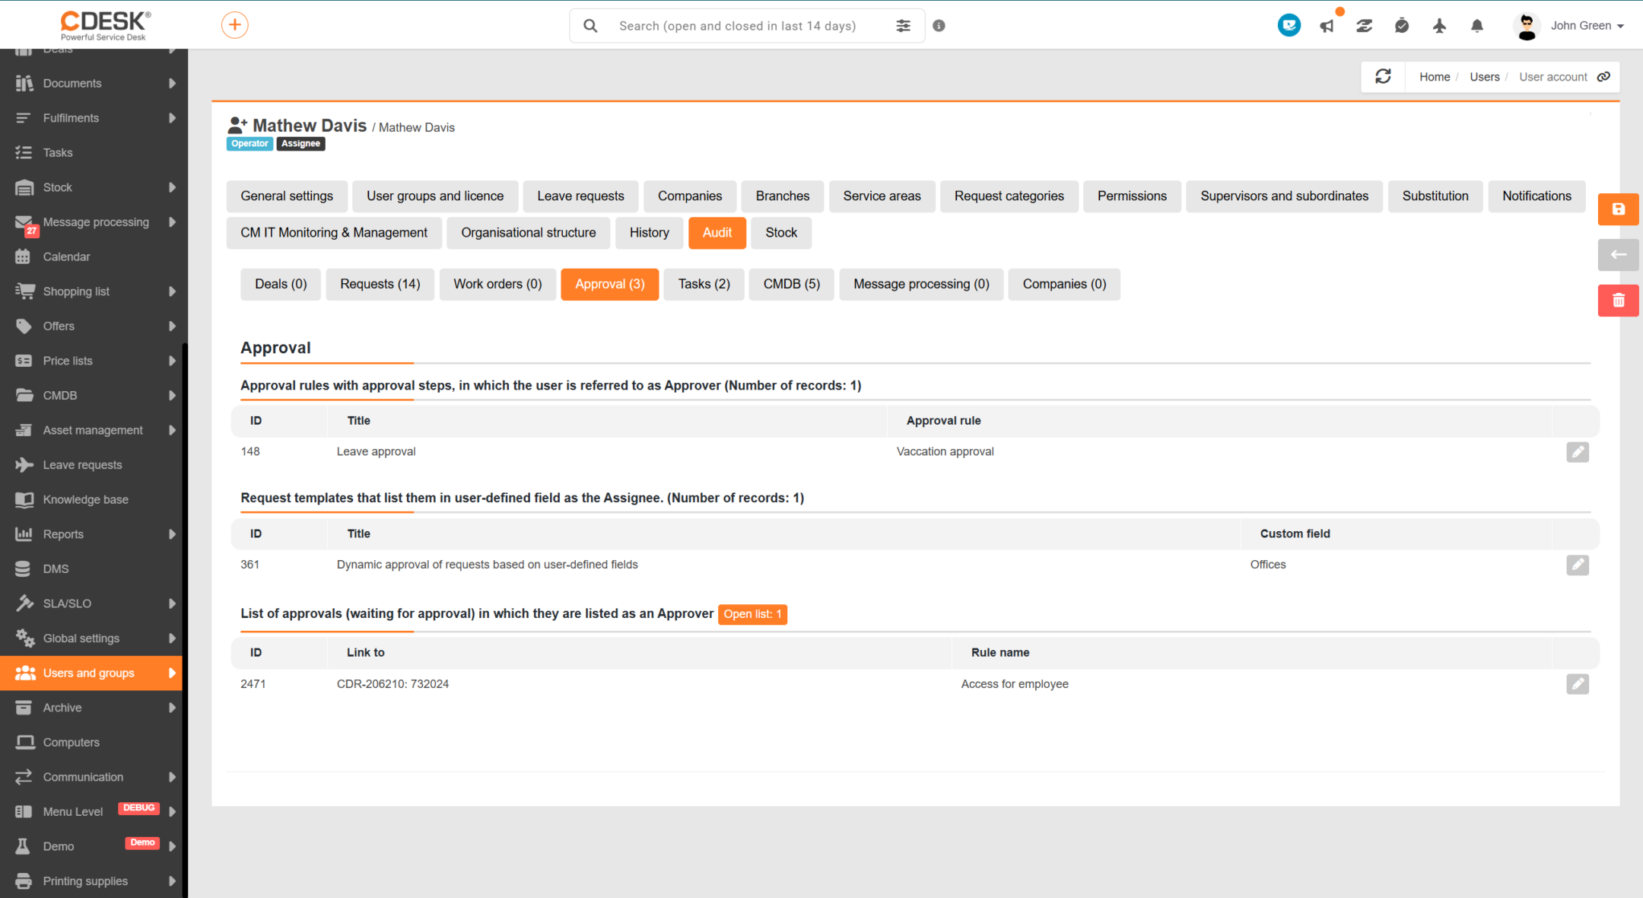Screen dimensions: 1643x898
Task: Click the megaphone announcements icon
Action: click(x=1327, y=26)
